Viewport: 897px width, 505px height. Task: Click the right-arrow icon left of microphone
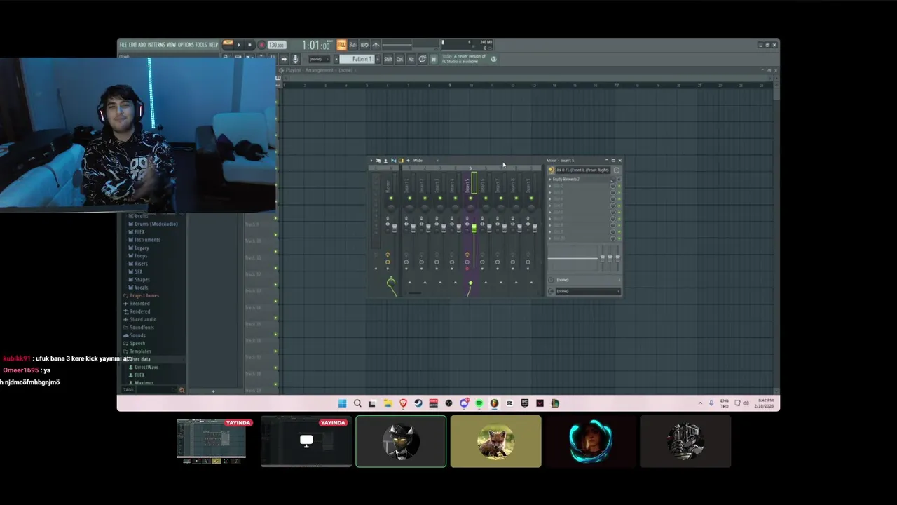tap(283, 59)
